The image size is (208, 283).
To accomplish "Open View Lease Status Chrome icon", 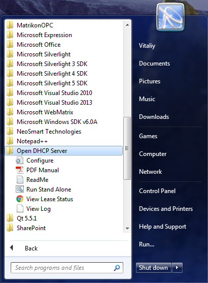I will coord(20,199).
